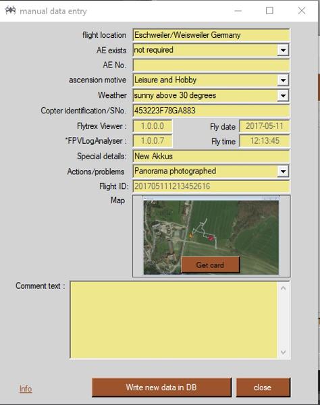
Task: Click the comment box scroll down arrow
Action: pos(283,352)
